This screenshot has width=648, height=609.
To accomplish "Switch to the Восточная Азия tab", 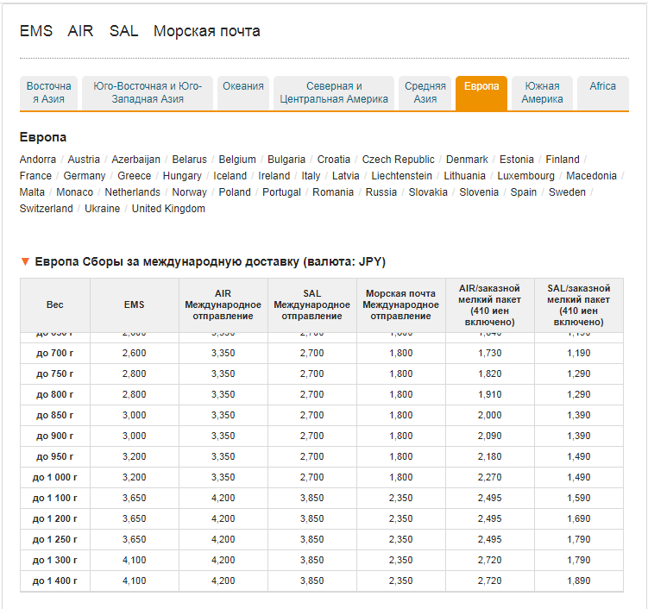I will (x=49, y=93).
